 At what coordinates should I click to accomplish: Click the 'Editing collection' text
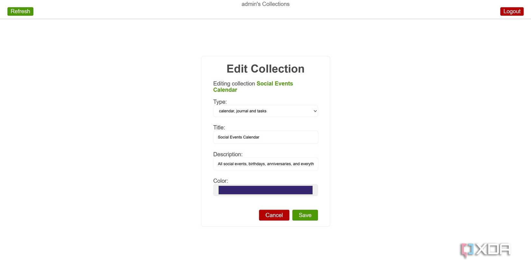[234, 84]
